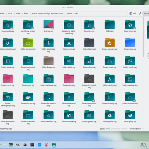Select folder-desktop.svg icon
Viewport: 149px width, 149px height.
(x=130, y=79)
